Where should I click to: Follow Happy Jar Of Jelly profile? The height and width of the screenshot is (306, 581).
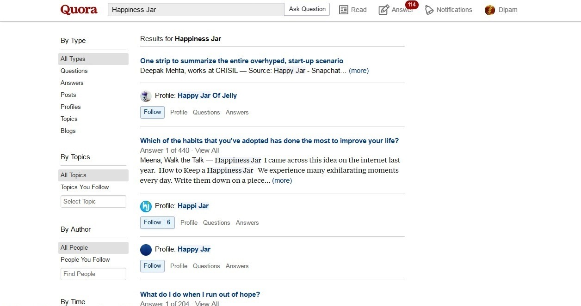tap(152, 112)
